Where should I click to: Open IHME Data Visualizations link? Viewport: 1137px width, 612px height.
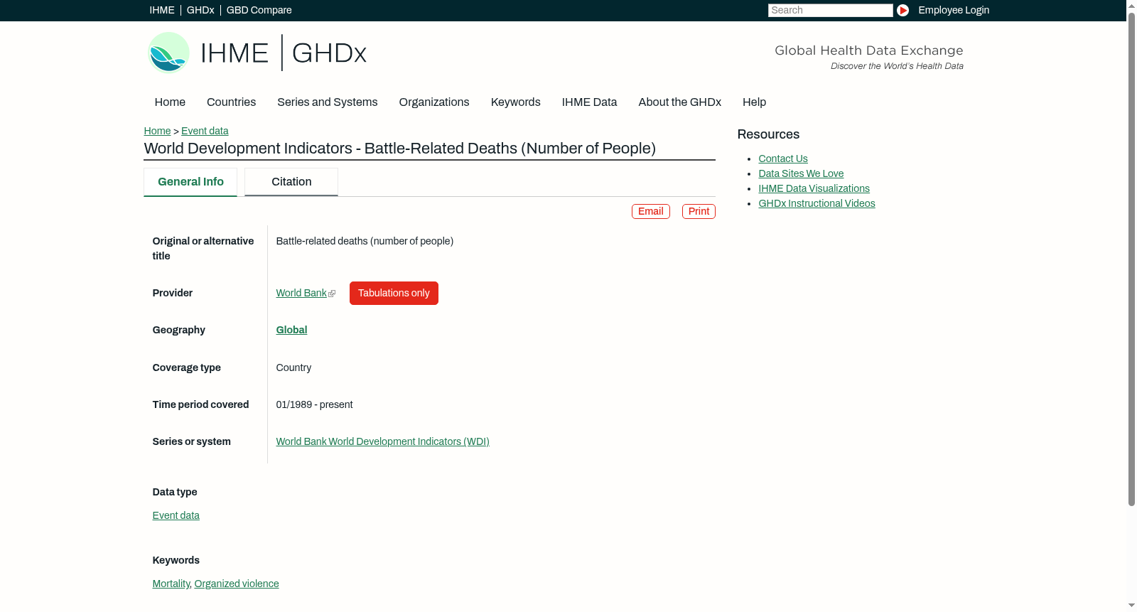814,188
